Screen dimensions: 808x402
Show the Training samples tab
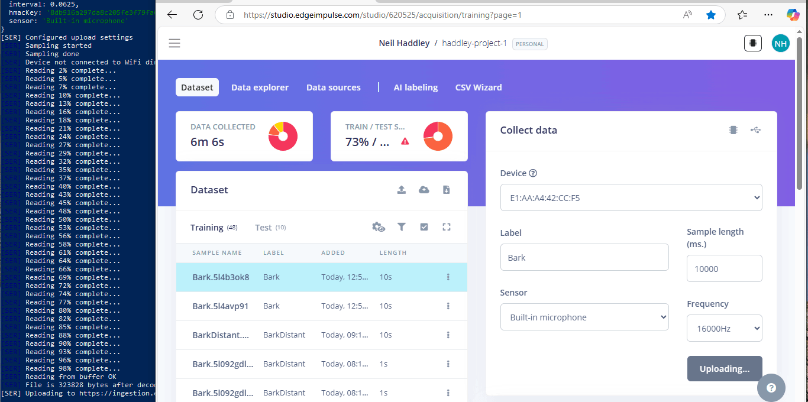pyautogui.click(x=214, y=228)
